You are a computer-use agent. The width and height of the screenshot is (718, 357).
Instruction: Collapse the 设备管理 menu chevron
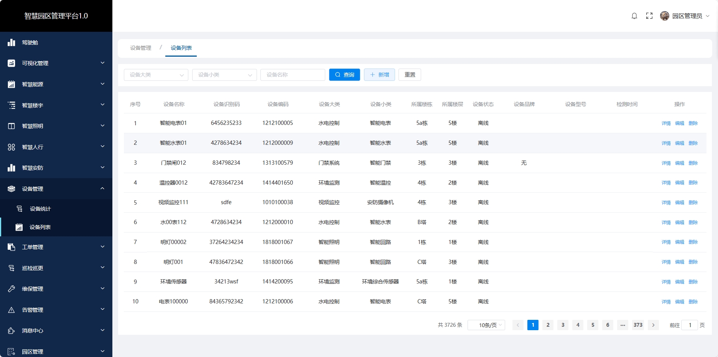[102, 188]
